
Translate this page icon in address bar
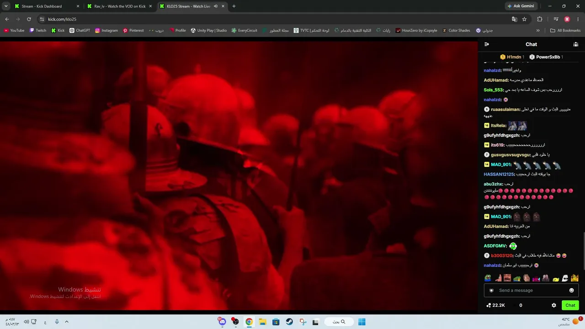click(515, 19)
